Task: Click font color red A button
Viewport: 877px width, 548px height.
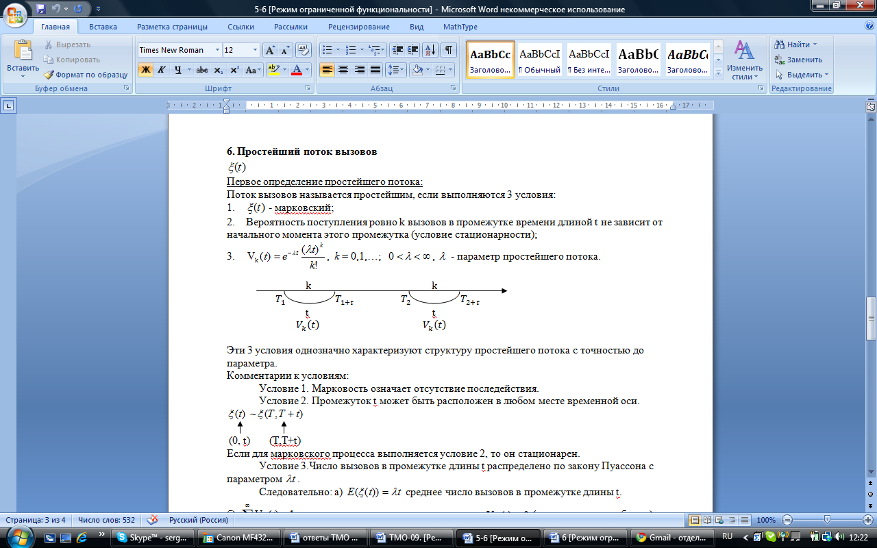Action: coord(297,70)
